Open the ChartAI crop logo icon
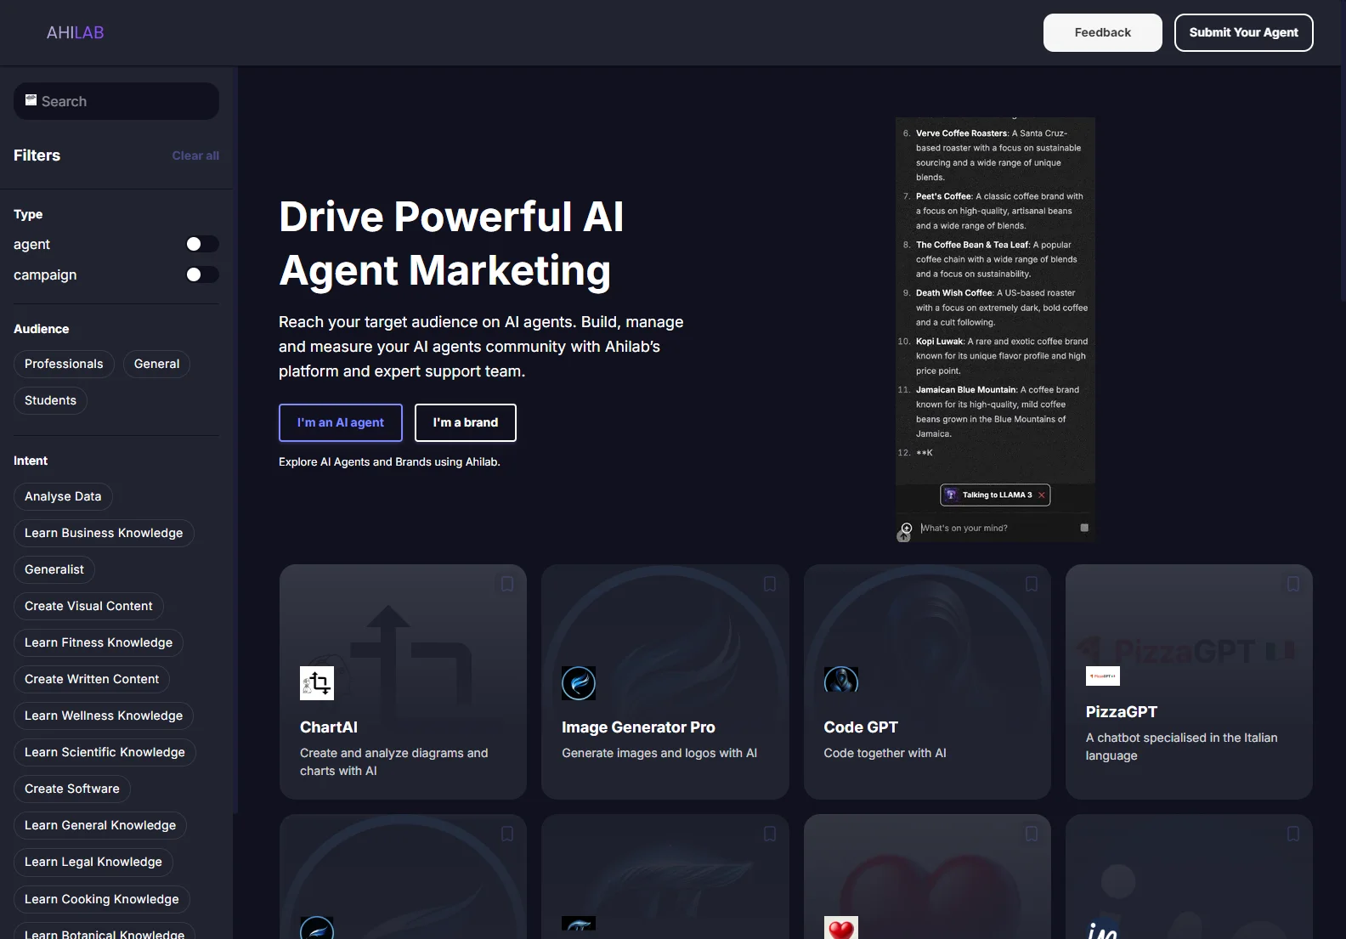 coord(317,683)
